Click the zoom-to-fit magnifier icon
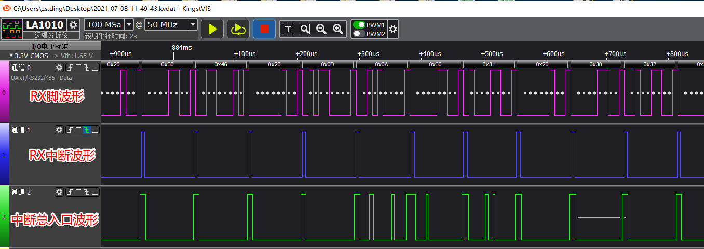704x249 pixels. [305, 29]
